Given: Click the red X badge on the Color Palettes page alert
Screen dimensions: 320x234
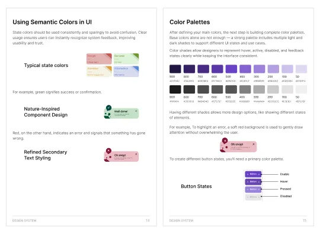Looking at the screenshot, I should [x=225, y=140].
